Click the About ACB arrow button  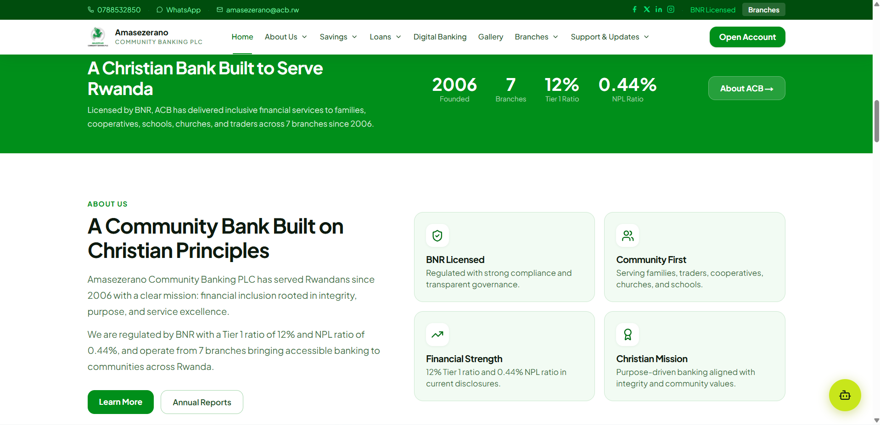point(746,88)
